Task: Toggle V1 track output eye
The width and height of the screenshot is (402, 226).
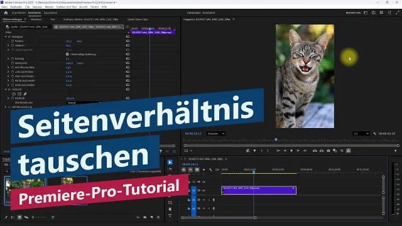Action: pyautogui.click(x=204, y=190)
